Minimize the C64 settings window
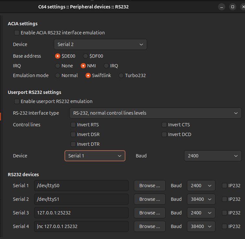The height and width of the screenshot is (239, 245). 222,7
